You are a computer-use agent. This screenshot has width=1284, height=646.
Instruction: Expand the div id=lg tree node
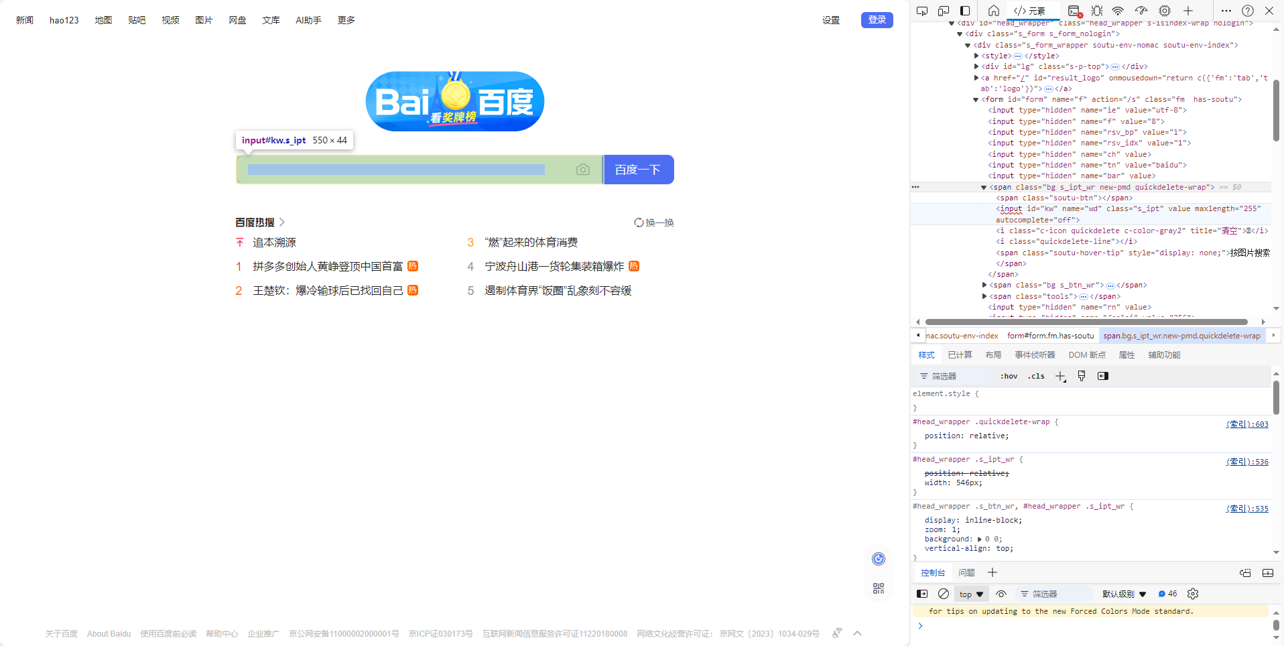pos(976,67)
